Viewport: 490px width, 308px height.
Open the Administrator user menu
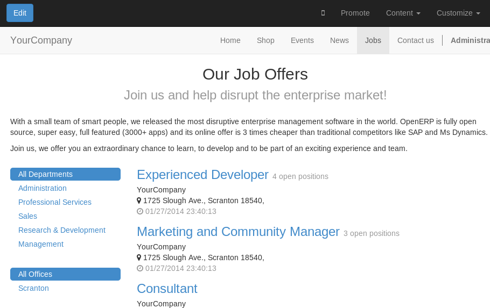[x=470, y=40]
